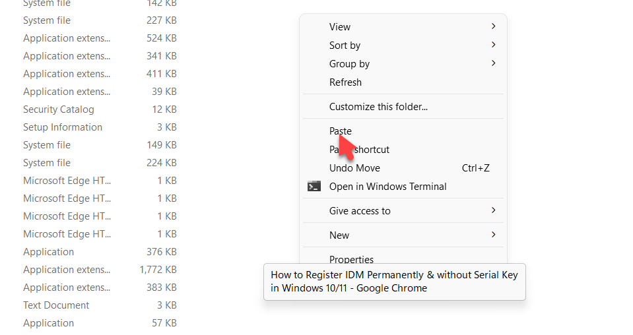The image size is (633, 335).
Task: Click Undo Move menu entry
Action: point(354,168)
